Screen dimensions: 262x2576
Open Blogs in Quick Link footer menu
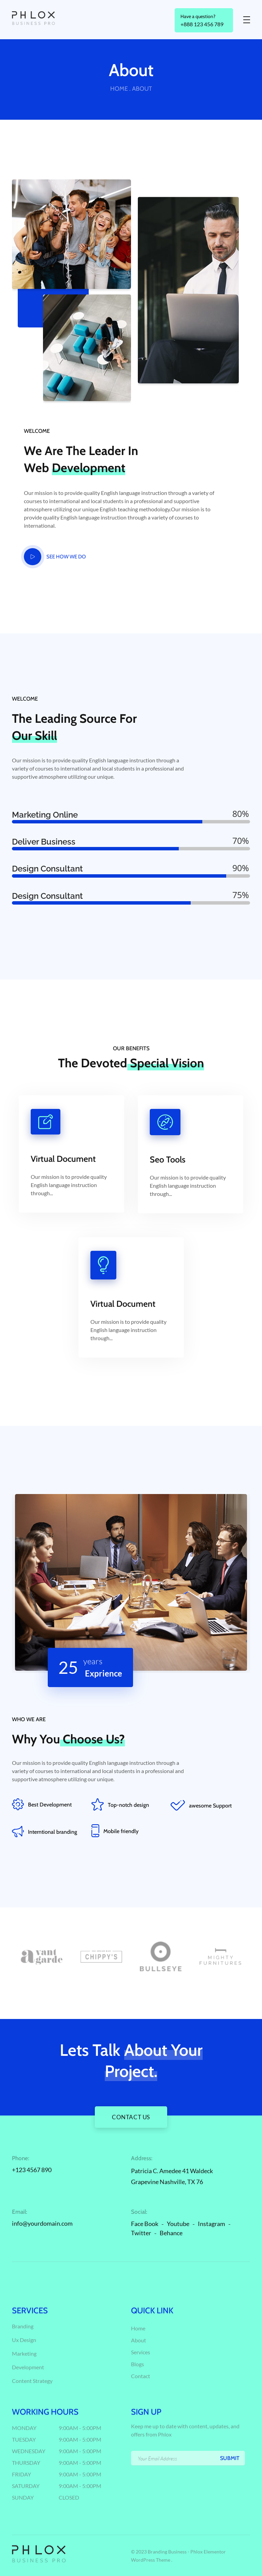click(138, 2364)
